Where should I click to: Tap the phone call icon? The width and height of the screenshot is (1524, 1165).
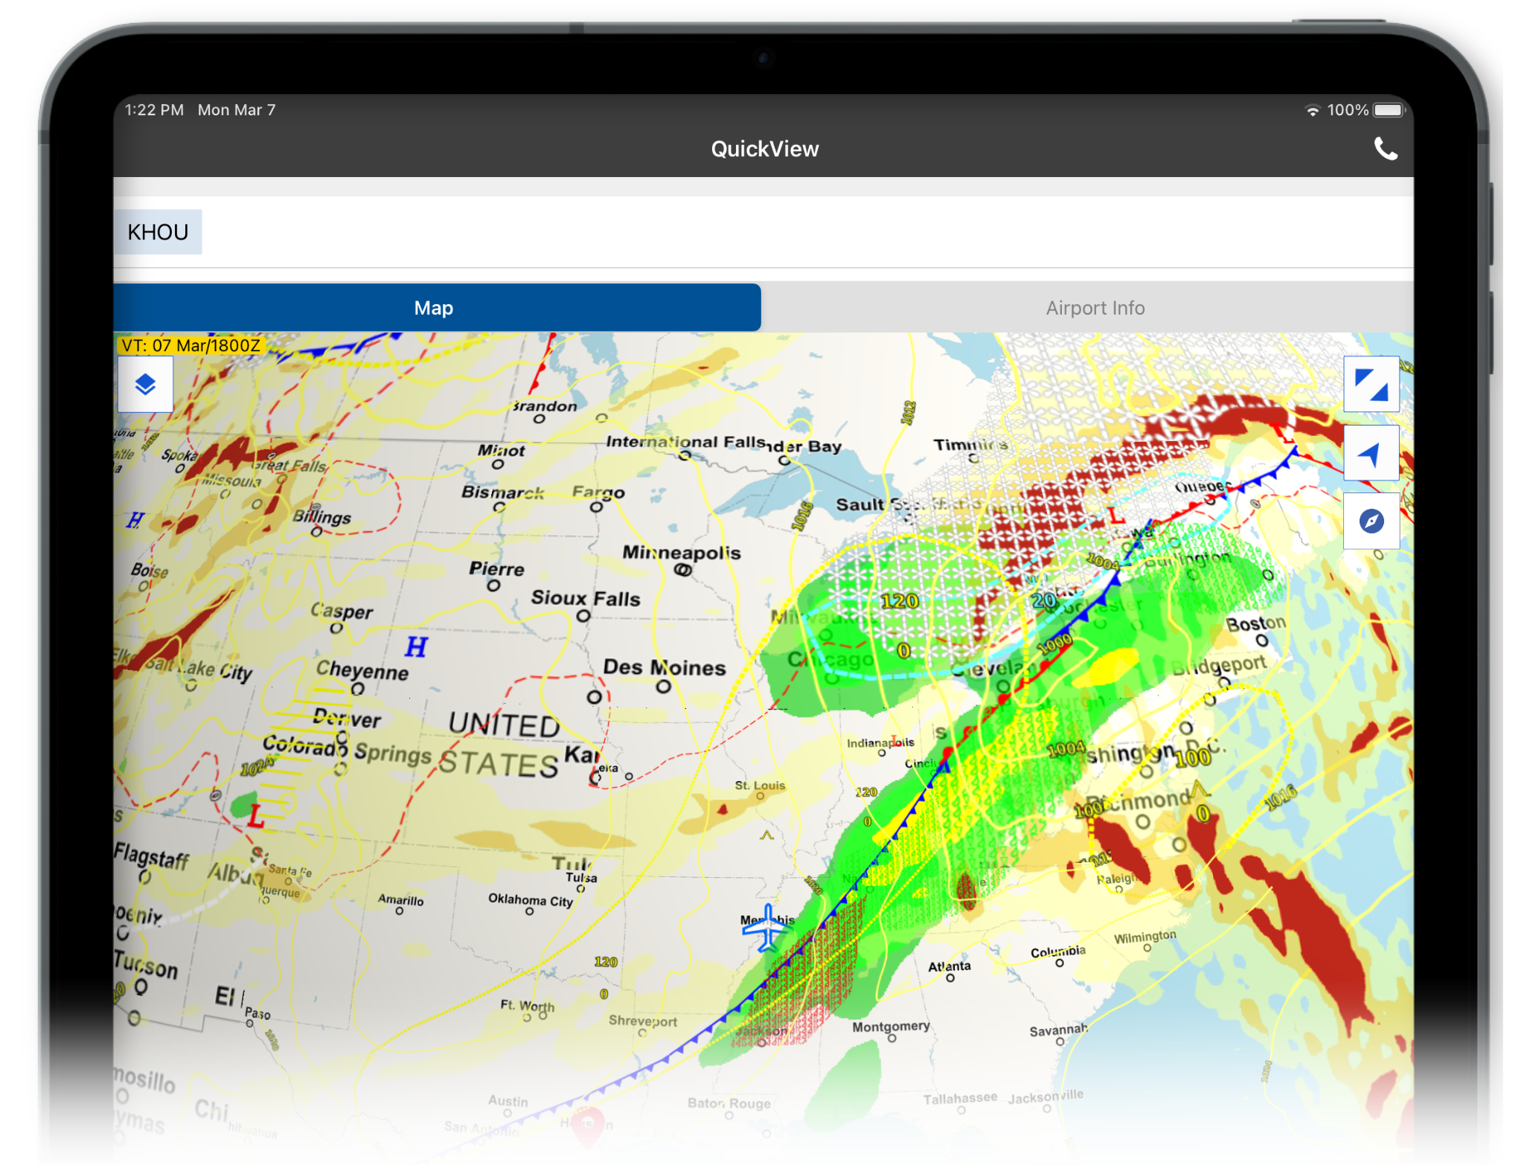tap(1385, 150)
